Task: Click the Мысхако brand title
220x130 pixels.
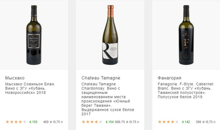Action: tap(15, 78)
